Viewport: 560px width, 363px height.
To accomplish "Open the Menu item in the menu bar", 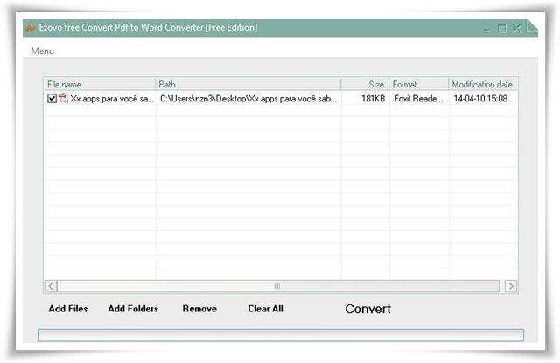I will click(x=43, y=51).
